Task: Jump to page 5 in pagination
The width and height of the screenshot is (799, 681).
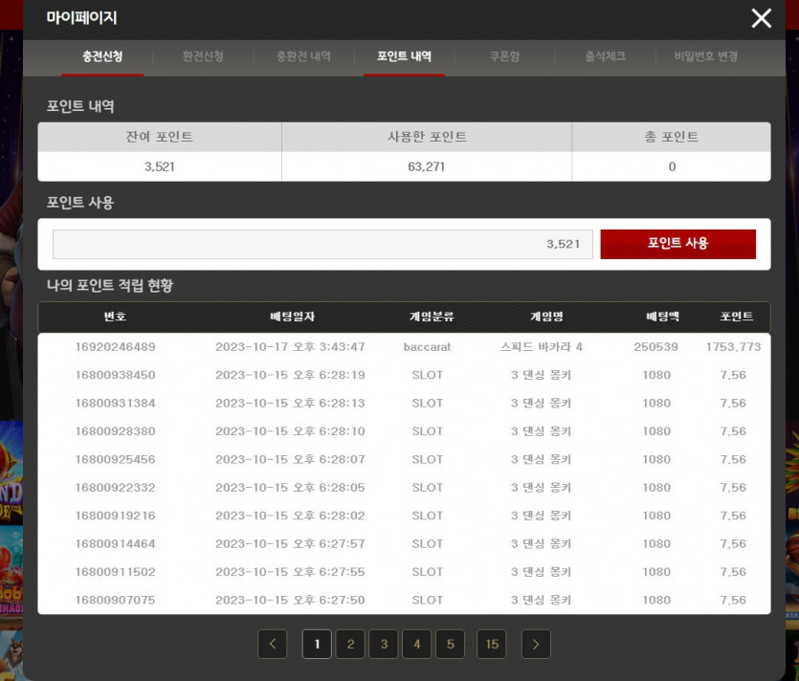Action: (x=451, y=644)
